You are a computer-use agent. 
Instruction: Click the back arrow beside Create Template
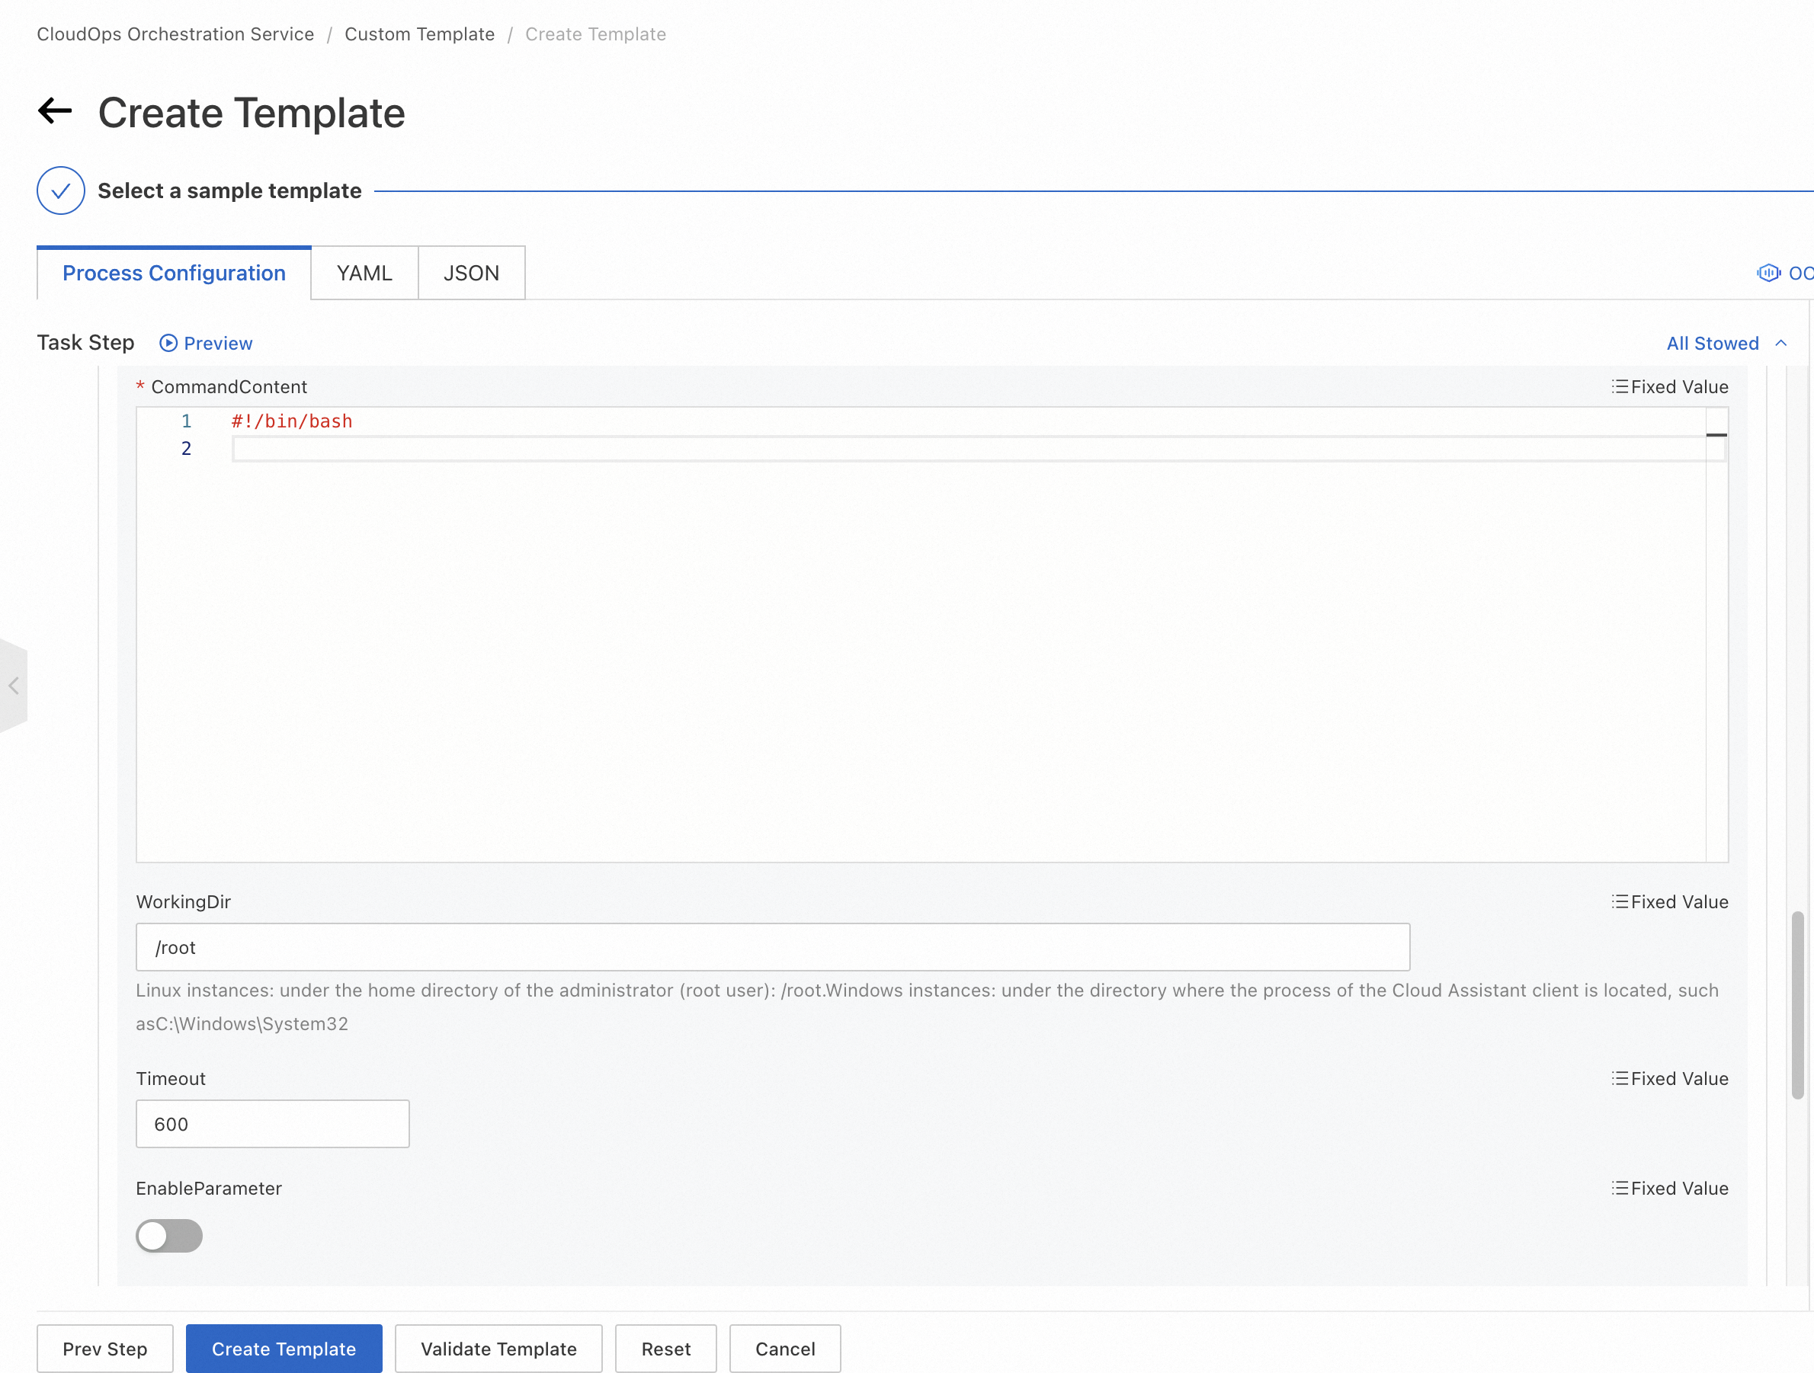point(55,110)
